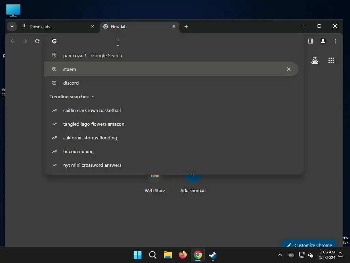Choose 'nyt mini crossword answers' suggestion

pyautogui.click(x=171, y=165)
